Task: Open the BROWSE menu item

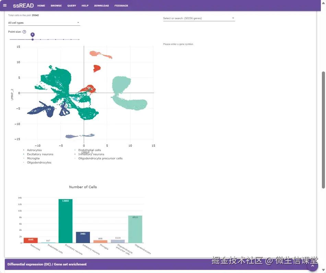Action: pos(56,5)
